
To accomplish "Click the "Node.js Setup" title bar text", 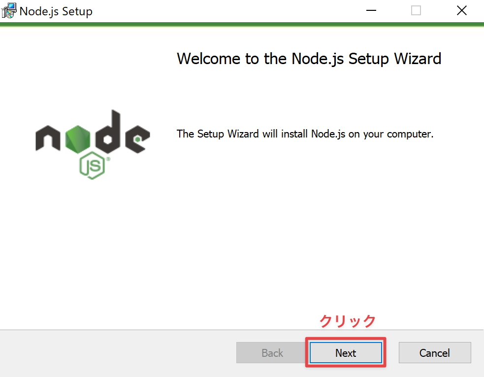I will point(56,11).
